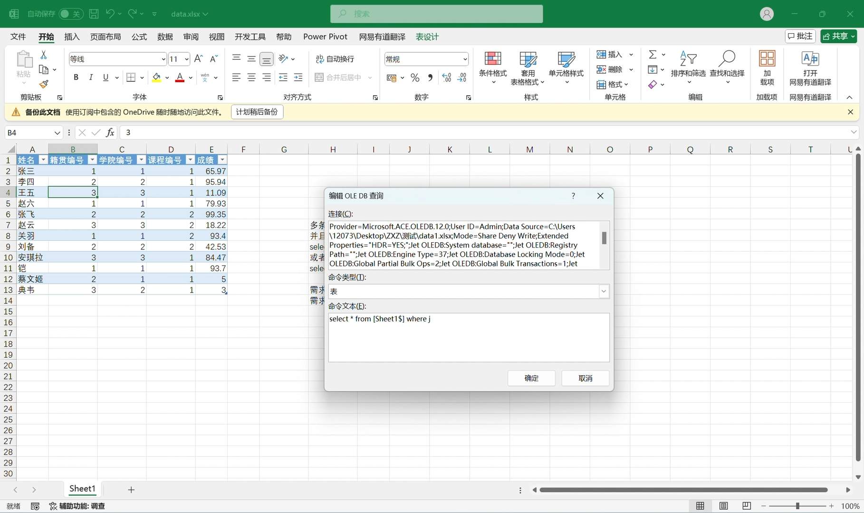
Task: Open 单元格样式 cell styles
Action: pos(566,68)
